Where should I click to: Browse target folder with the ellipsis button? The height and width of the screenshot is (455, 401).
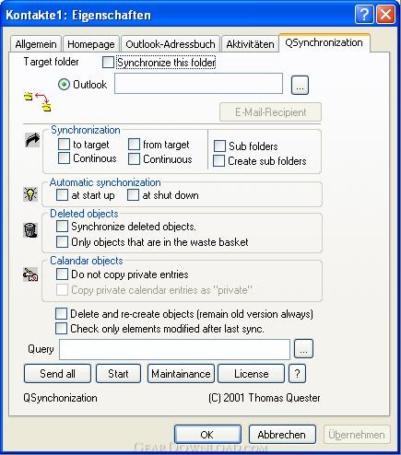(300, 86)
